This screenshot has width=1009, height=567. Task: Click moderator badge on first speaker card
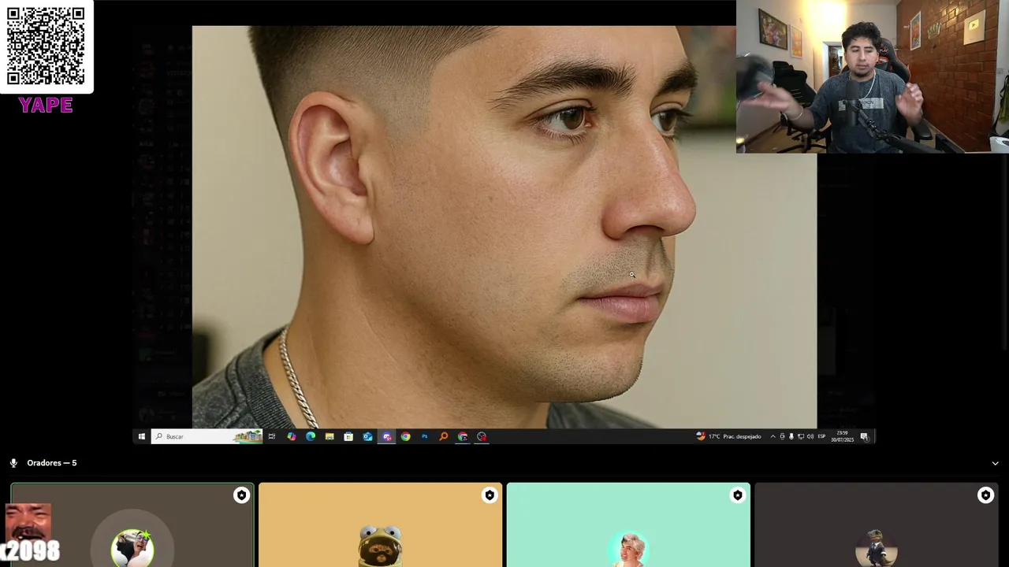(241, 495)
